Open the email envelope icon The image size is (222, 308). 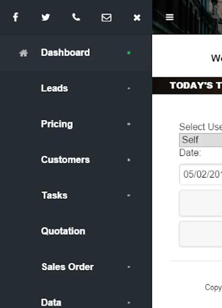(x=107, y=17)
